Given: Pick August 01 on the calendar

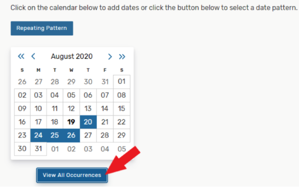Looking at the screenshot, I should pos(121,81).
